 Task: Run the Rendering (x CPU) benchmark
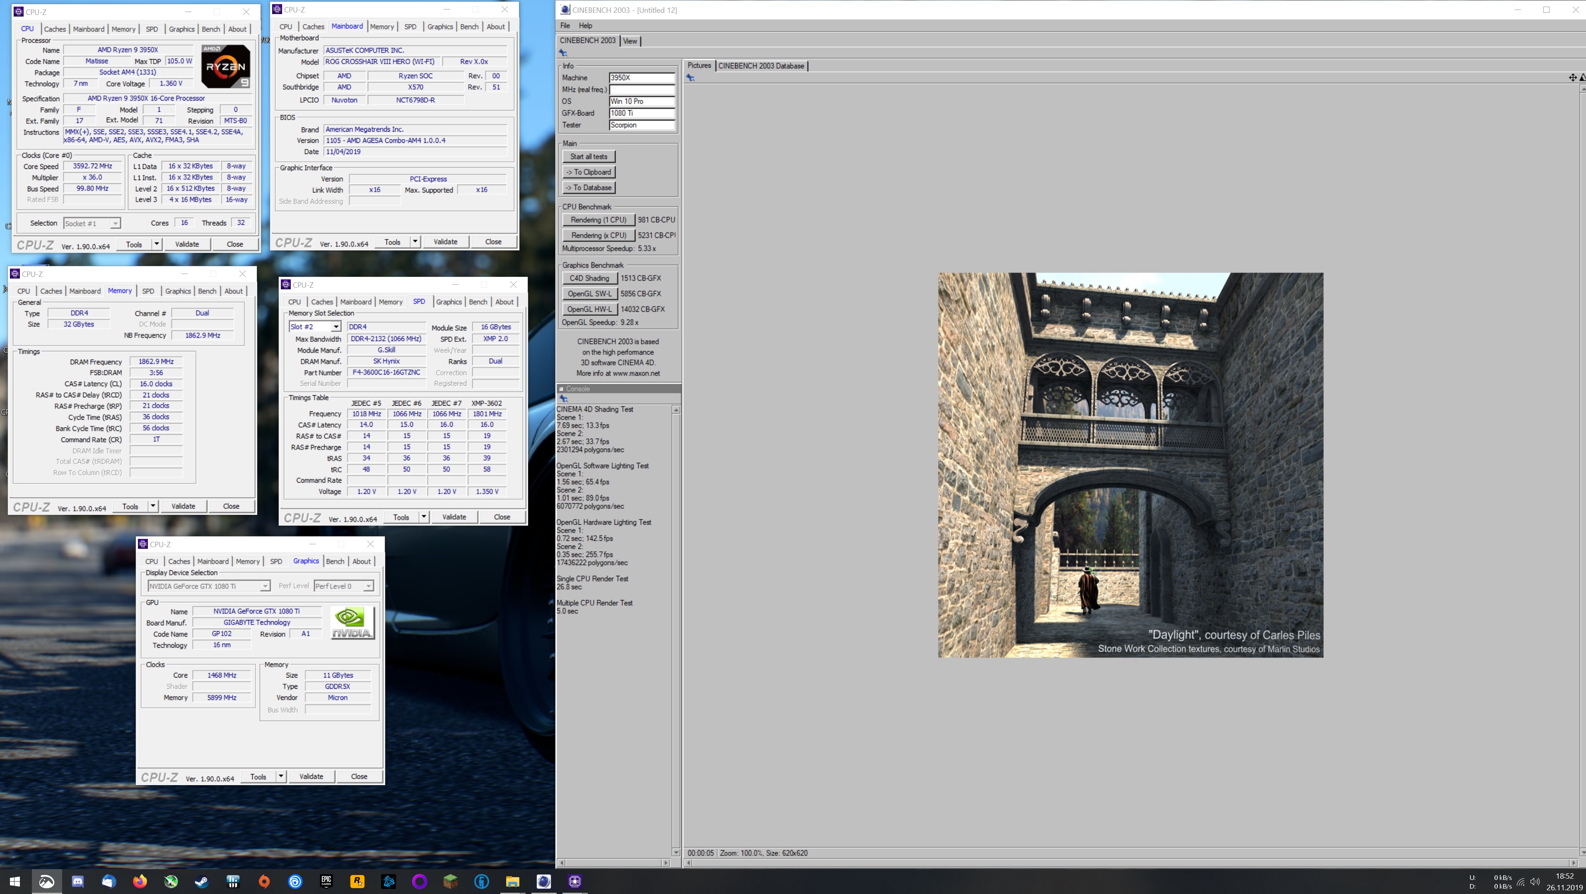coord(598,235)
